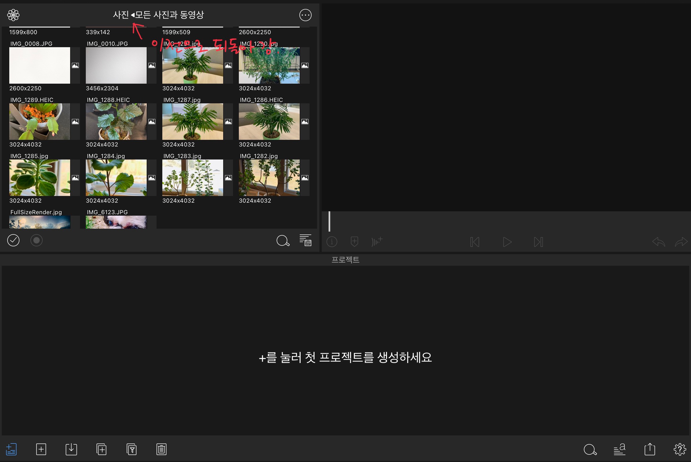Expand the 모든 사진과 동영상 album breadcrumb
Viewport: 691px width, 462px height.
click(169, 15)
